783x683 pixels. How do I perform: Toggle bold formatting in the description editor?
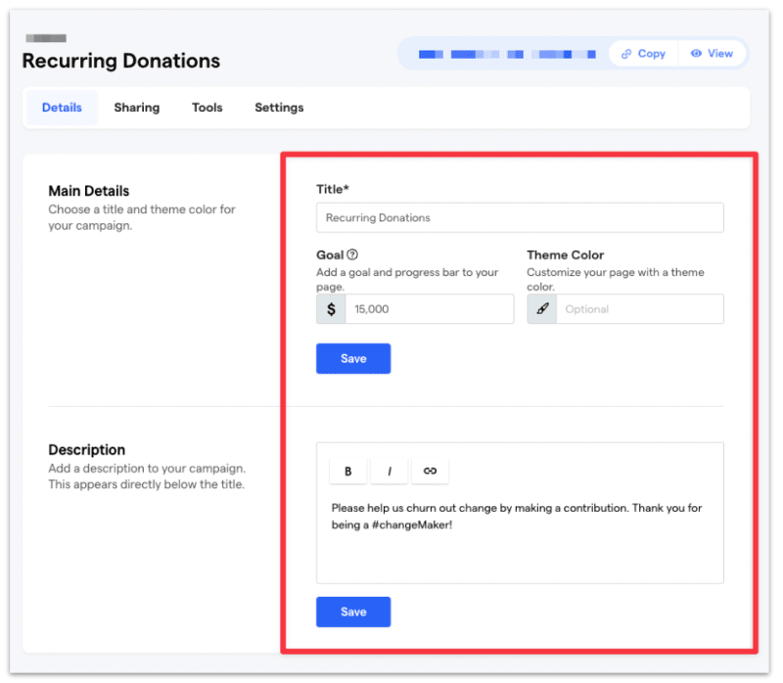tap(347, 471)
